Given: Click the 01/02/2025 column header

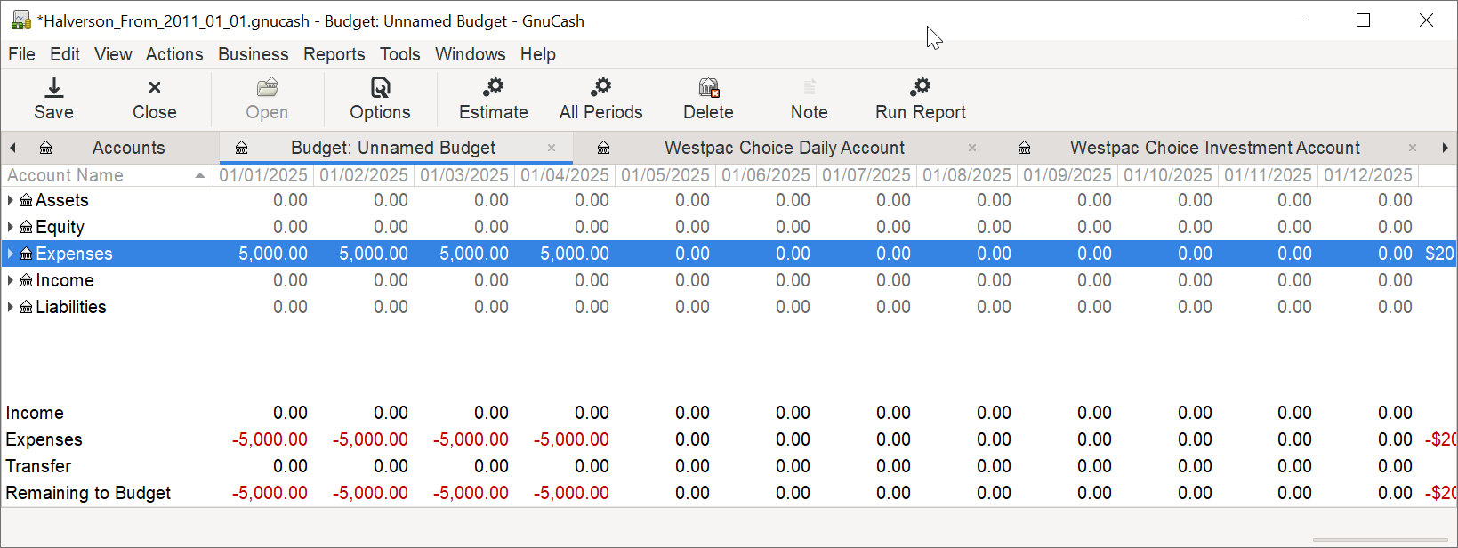Looking at the screenshot, I should (364, 175).
